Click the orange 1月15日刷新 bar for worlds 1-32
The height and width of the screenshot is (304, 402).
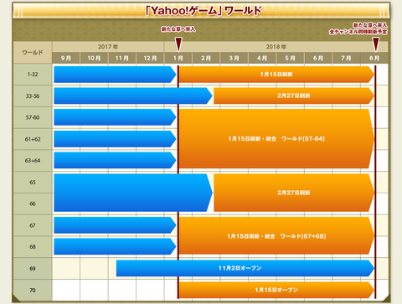point(276,75)
